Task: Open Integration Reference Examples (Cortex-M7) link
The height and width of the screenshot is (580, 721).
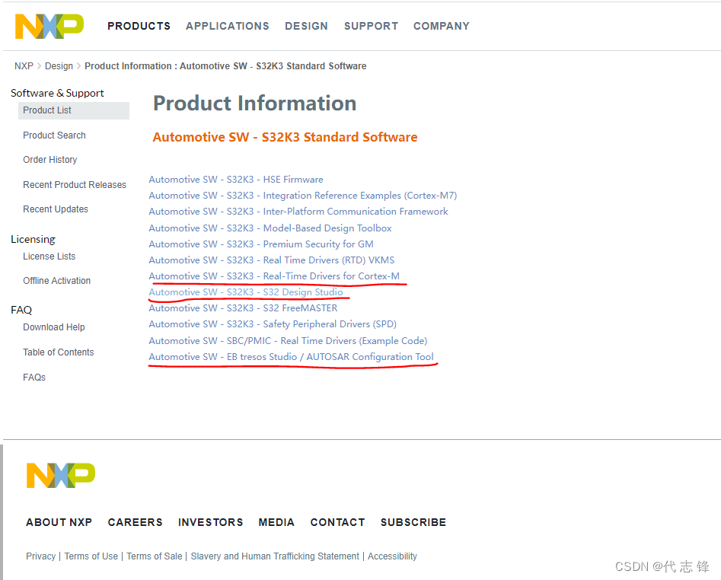Action: 302,196
